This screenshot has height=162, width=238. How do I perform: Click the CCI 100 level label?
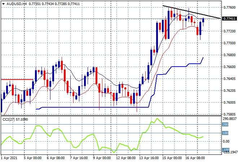point(225,133)
